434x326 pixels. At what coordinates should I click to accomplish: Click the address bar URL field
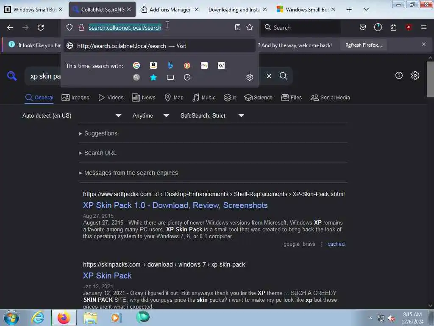point(159,28)
